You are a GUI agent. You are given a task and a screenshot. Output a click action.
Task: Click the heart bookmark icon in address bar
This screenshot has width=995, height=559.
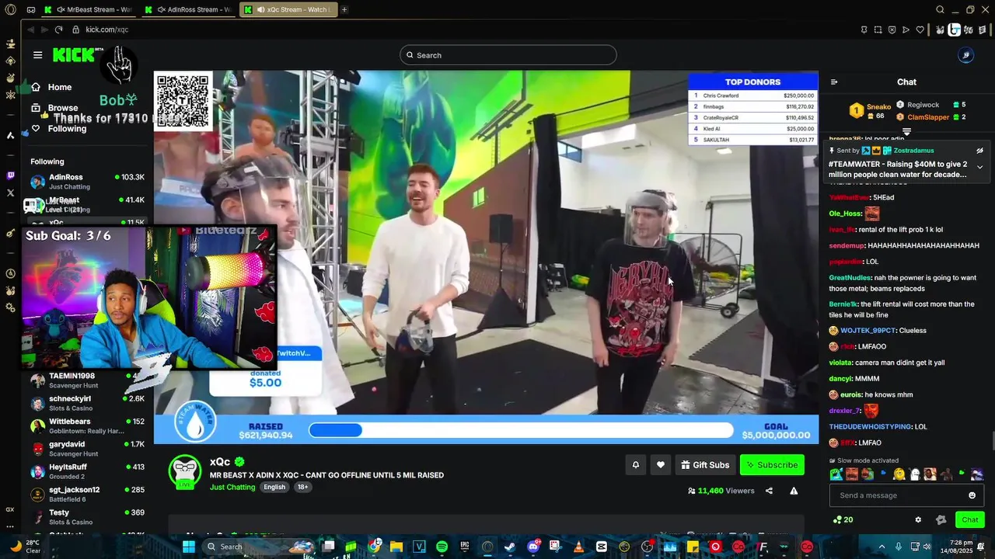(920, 30)
